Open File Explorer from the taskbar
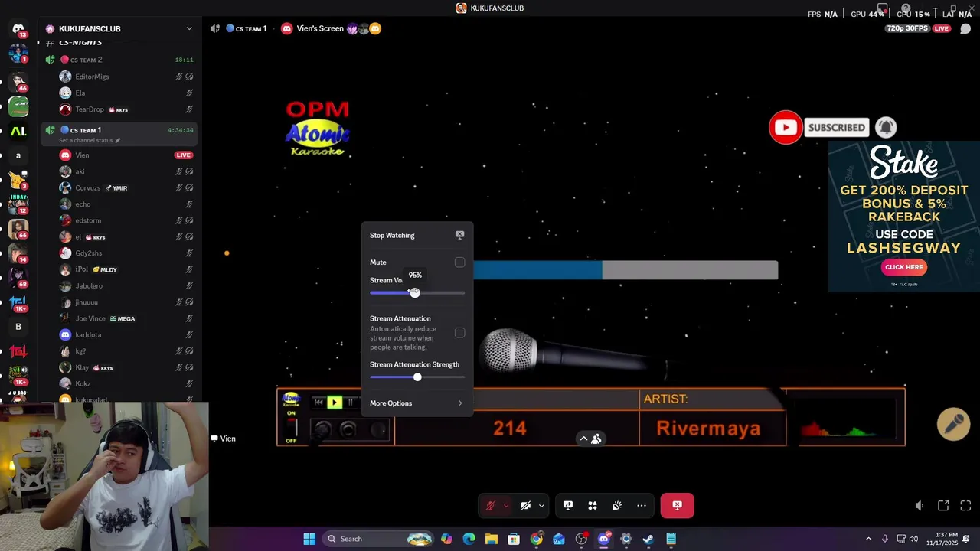Screen dimensions: 980x551 point(492,539)
